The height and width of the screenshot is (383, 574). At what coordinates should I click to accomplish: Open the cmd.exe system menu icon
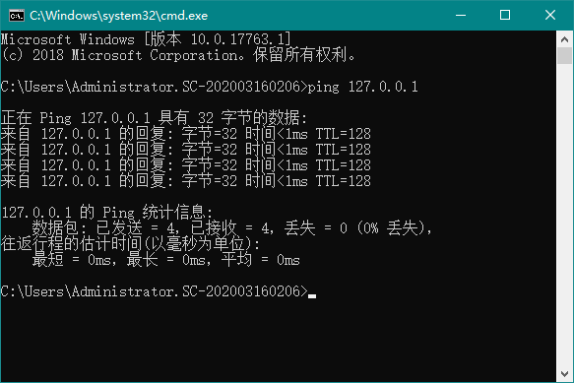17,16
